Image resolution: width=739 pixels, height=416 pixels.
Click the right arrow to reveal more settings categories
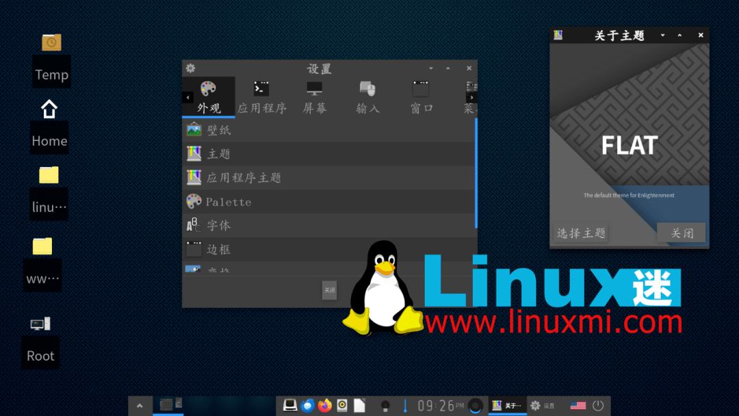click(471, 97)
